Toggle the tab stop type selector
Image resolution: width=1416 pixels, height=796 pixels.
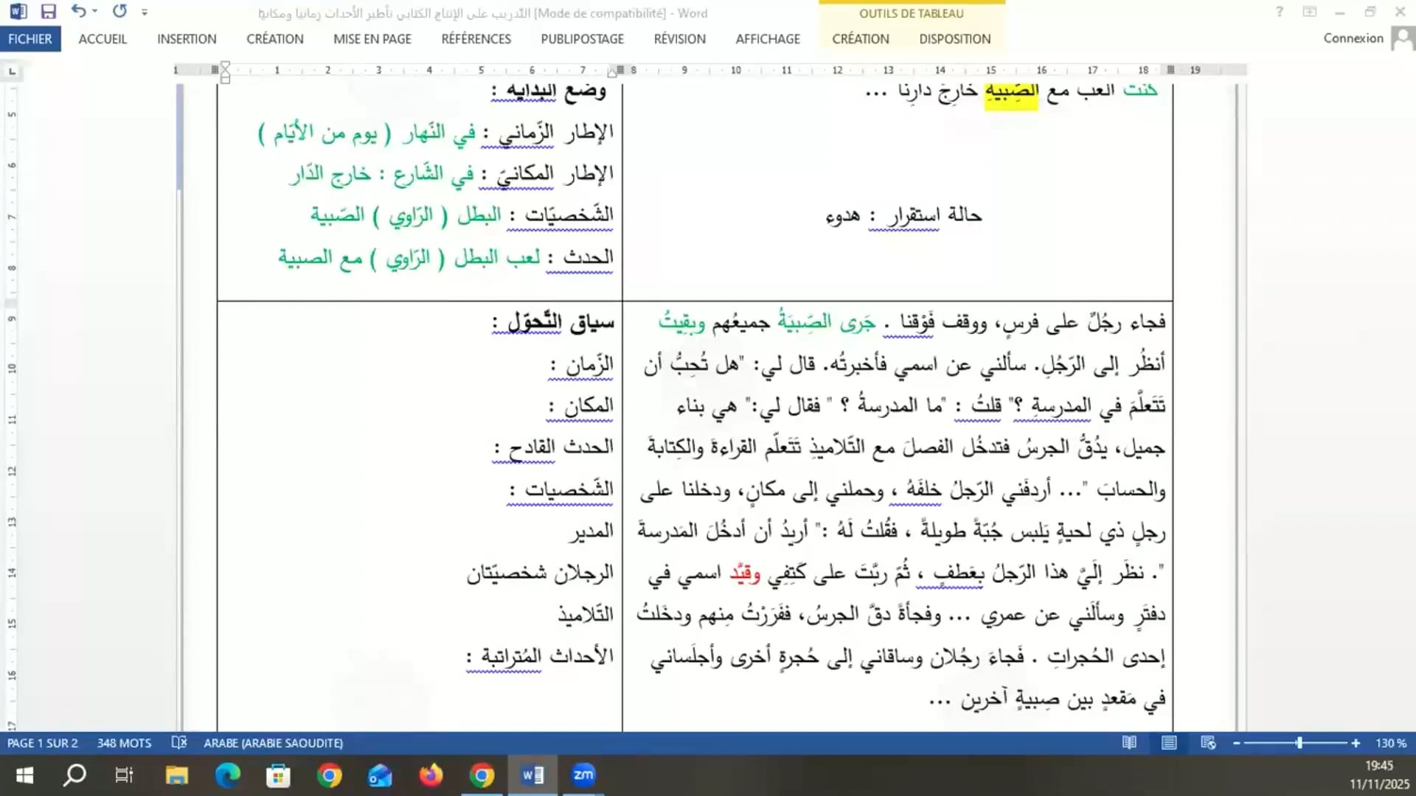tap(12, 71)
